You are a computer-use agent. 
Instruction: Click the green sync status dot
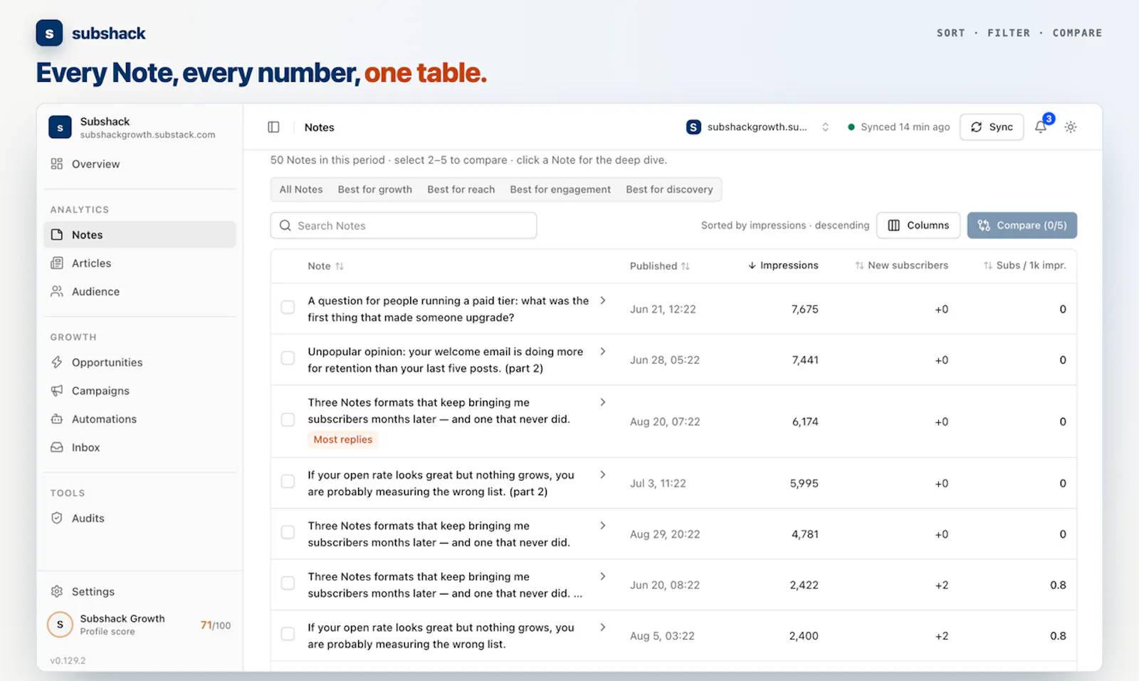pos(851,127)
